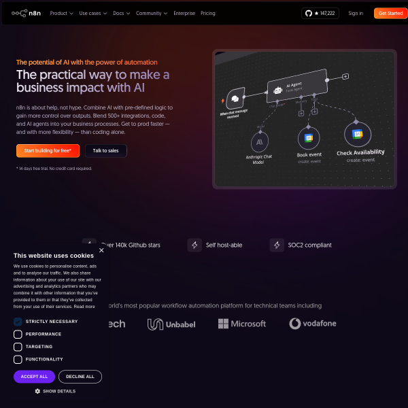Image resolution: width=408 pixels, height=408 pixels.
Task: Click the lightning icon beside Self host-able
Action: click(x=194, y=245)
